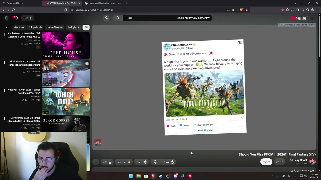Open options for Final Fantasy XIV Dawn Trail video

(4, 62)
